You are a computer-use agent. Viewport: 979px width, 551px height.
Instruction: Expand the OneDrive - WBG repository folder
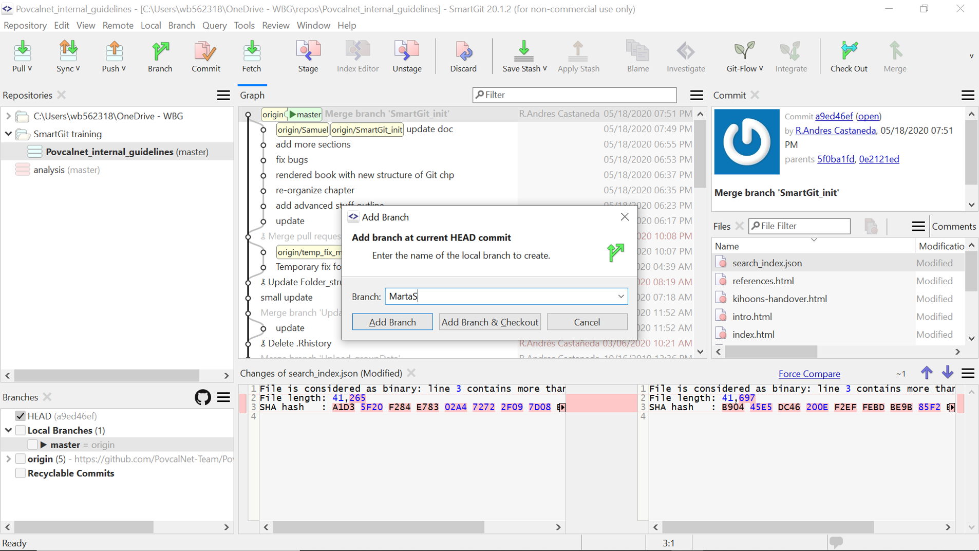coord(8,116)
